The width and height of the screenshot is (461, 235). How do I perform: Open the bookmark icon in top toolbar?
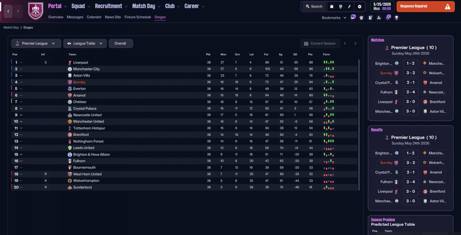(x=332, y=6)
